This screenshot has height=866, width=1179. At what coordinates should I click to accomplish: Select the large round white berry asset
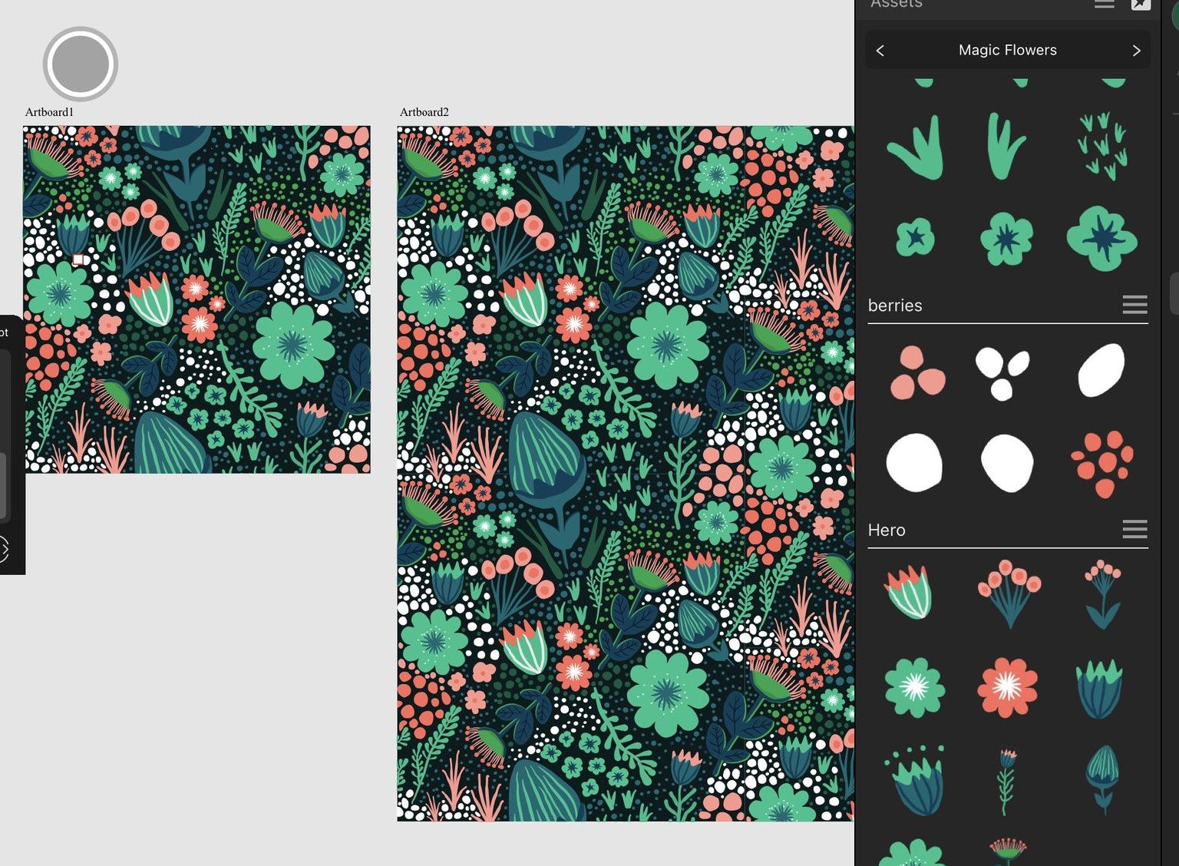point(914,462)
